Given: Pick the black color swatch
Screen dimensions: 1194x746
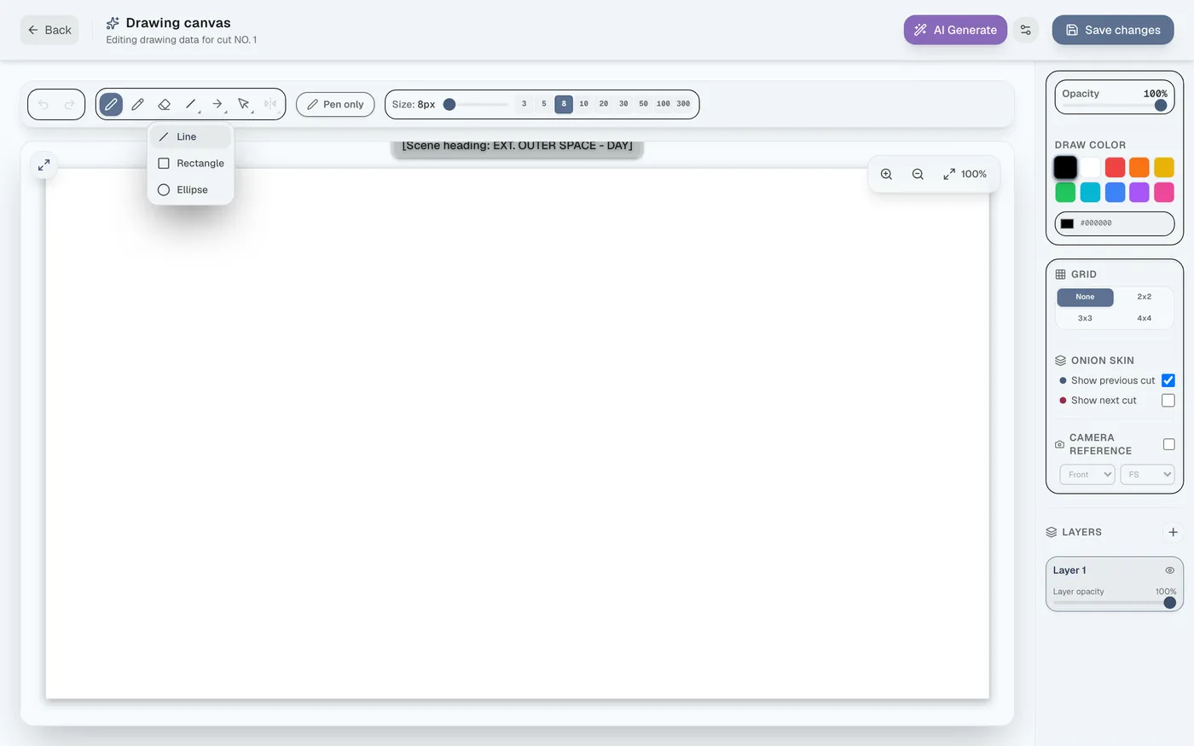Looking at the screenshot, I should (x=1065, y=167).
